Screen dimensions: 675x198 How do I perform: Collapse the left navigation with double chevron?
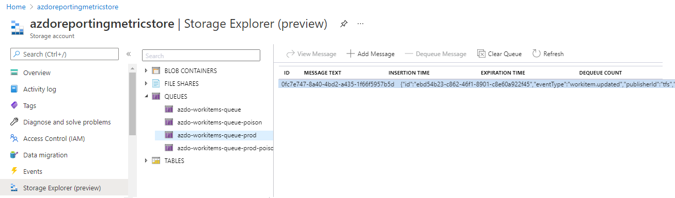[129, 54]
